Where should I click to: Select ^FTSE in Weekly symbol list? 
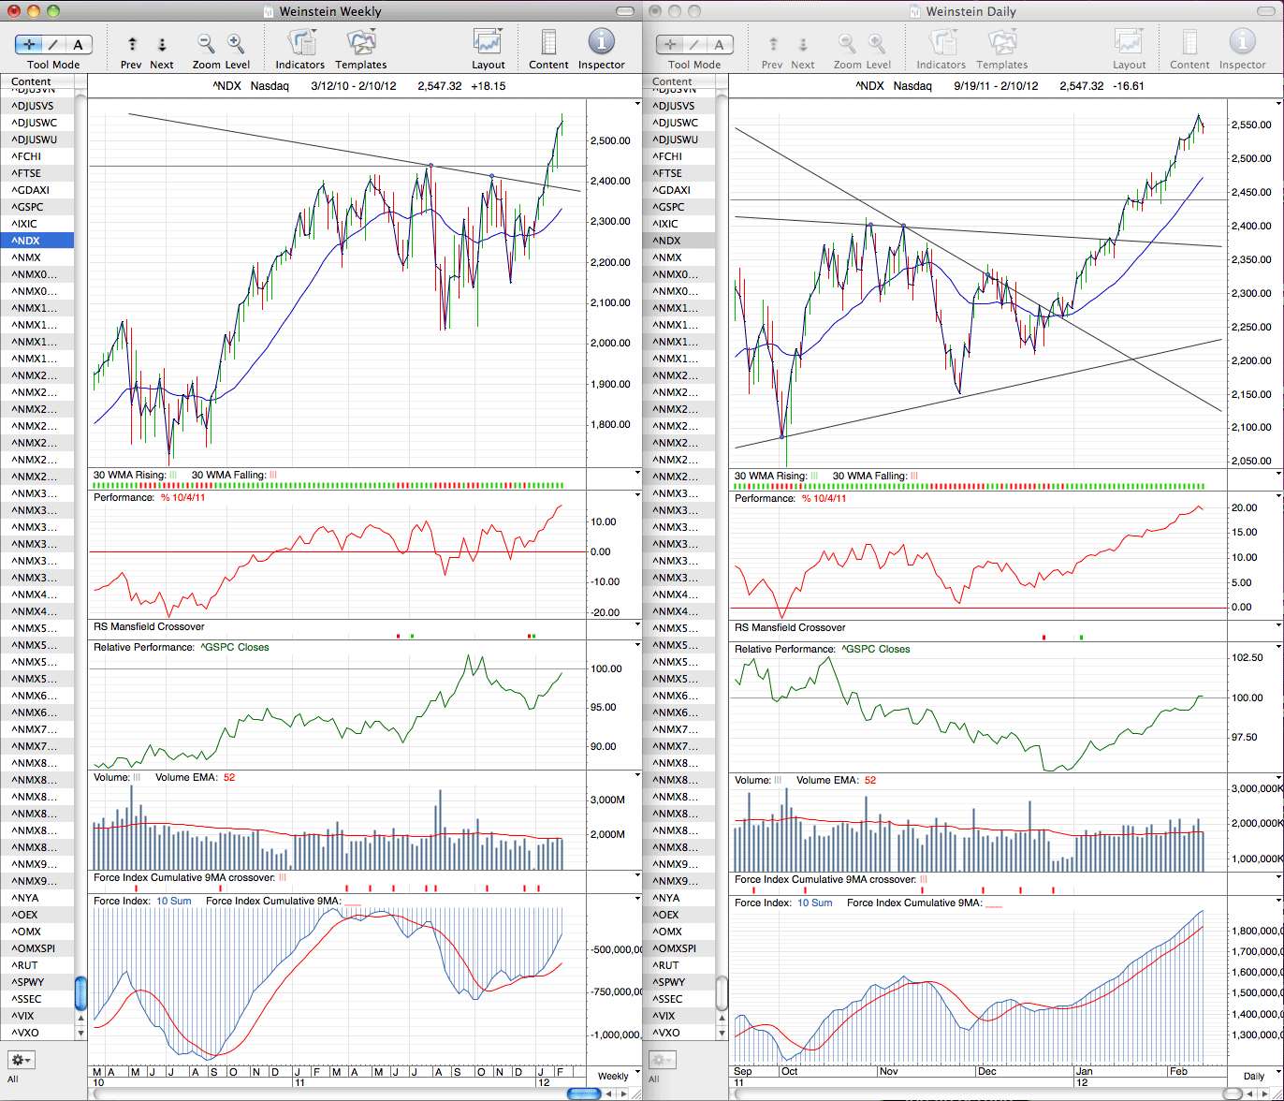click(x=37, y=173)
